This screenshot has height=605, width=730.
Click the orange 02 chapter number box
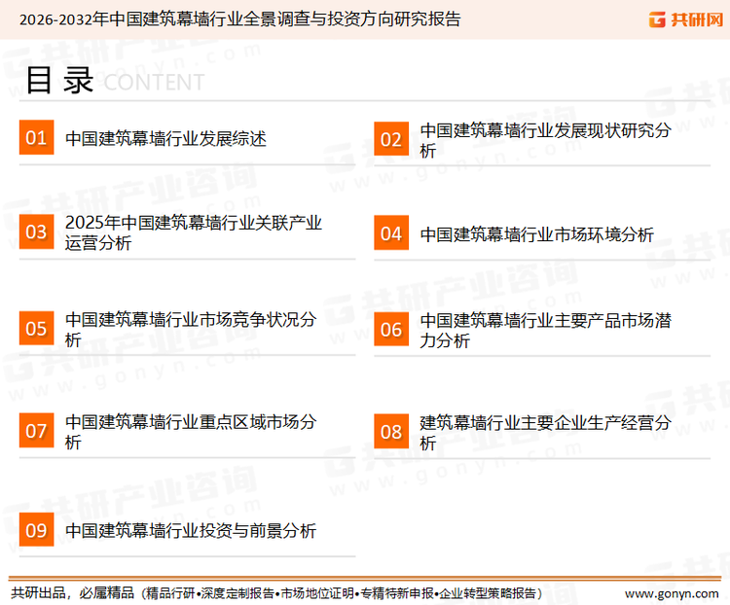[x=391, y=139]
